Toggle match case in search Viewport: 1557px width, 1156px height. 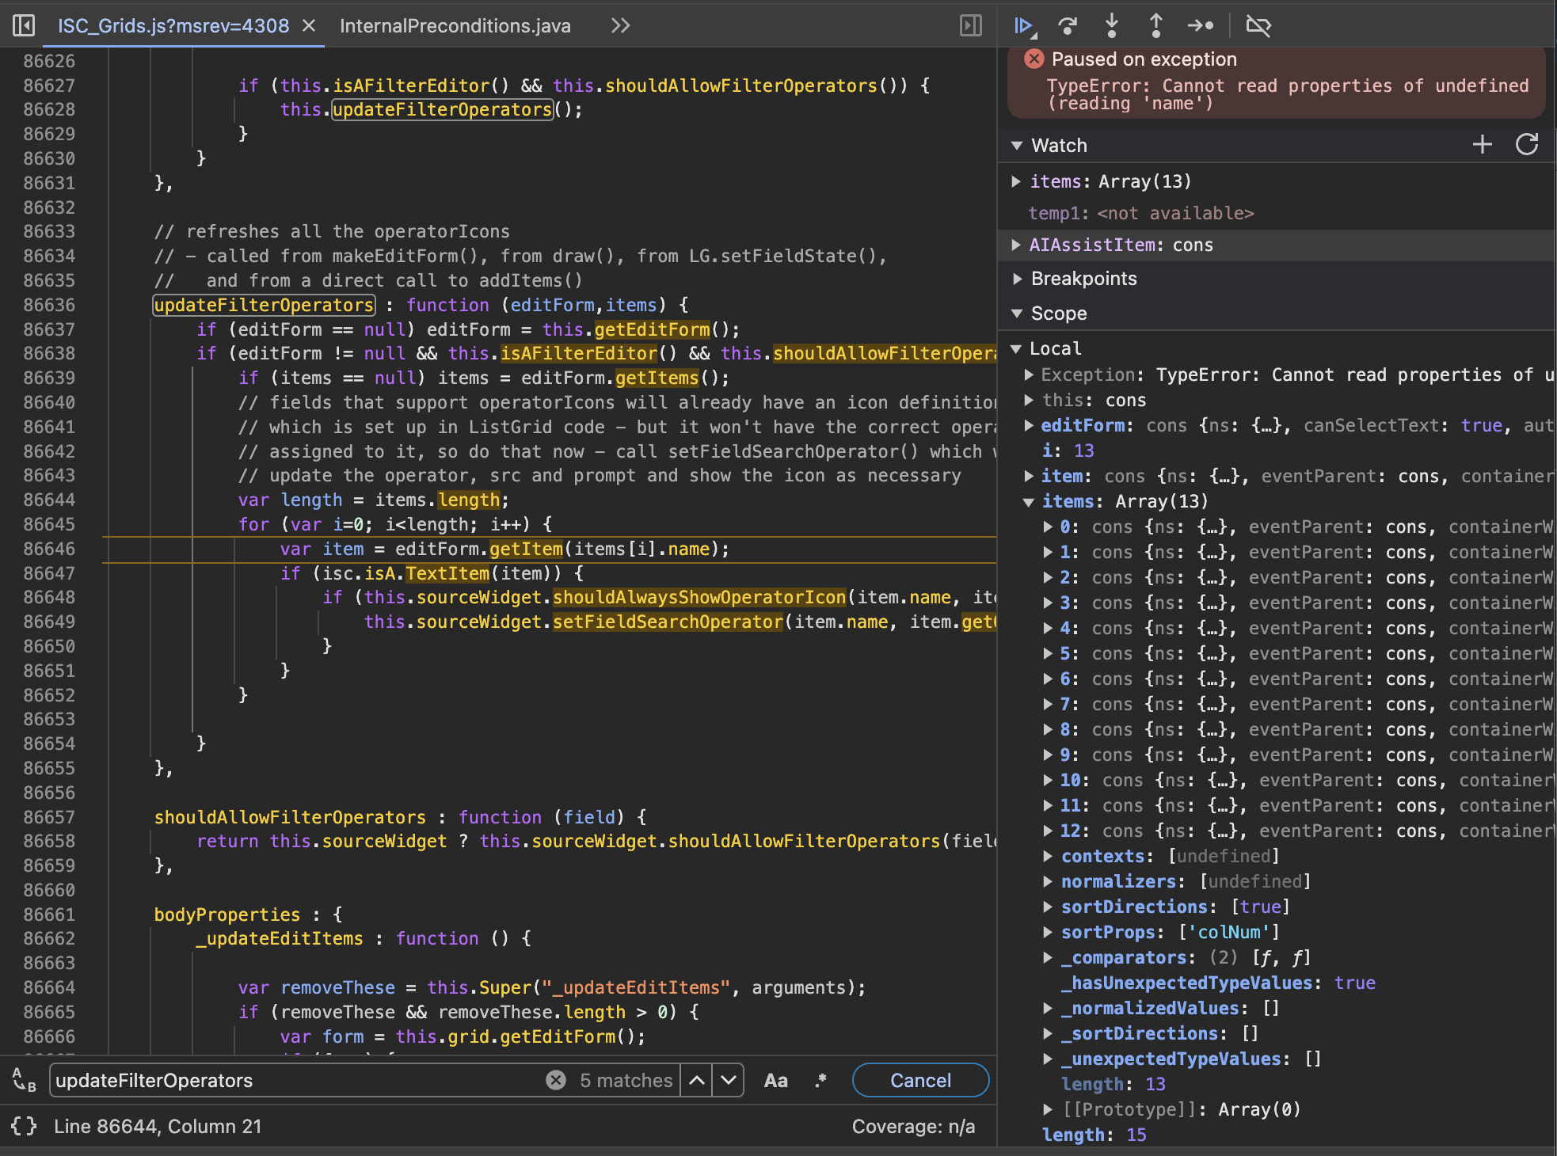[775, 1081]
